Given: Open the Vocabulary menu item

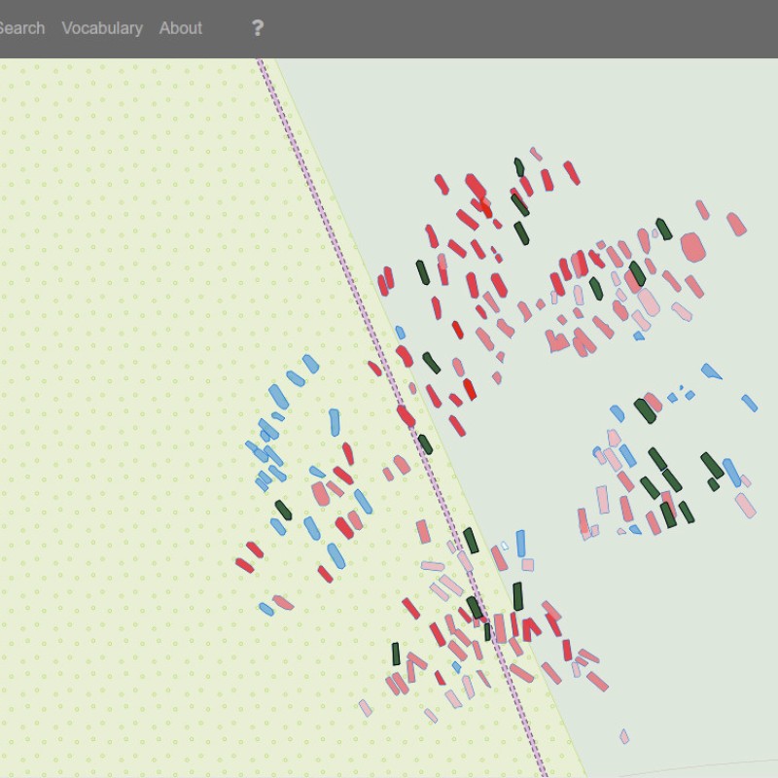Looking at the screenshot, I should pos(101,28).
